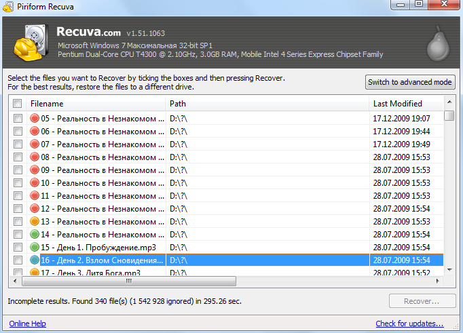Tick the checkbox for file 10

(x=18, y=183)
